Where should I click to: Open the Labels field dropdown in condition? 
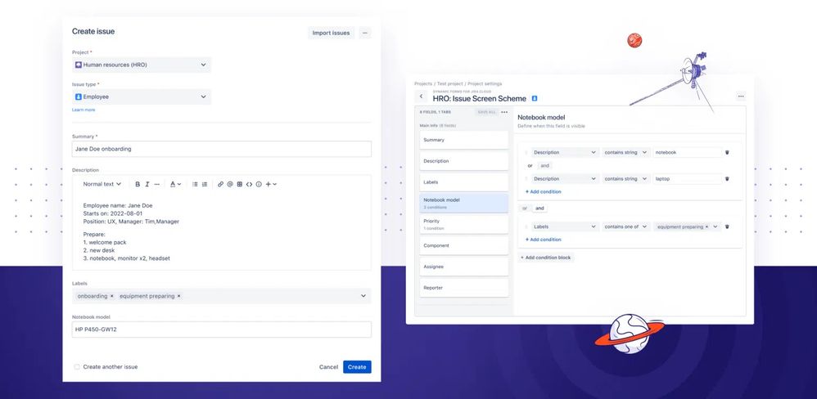(x=565, y=226)
